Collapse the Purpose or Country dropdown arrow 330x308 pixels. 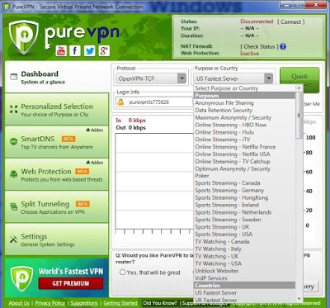coord(268,78)
